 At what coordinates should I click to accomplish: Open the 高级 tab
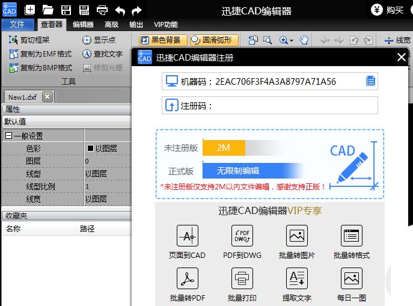(111, 25)
